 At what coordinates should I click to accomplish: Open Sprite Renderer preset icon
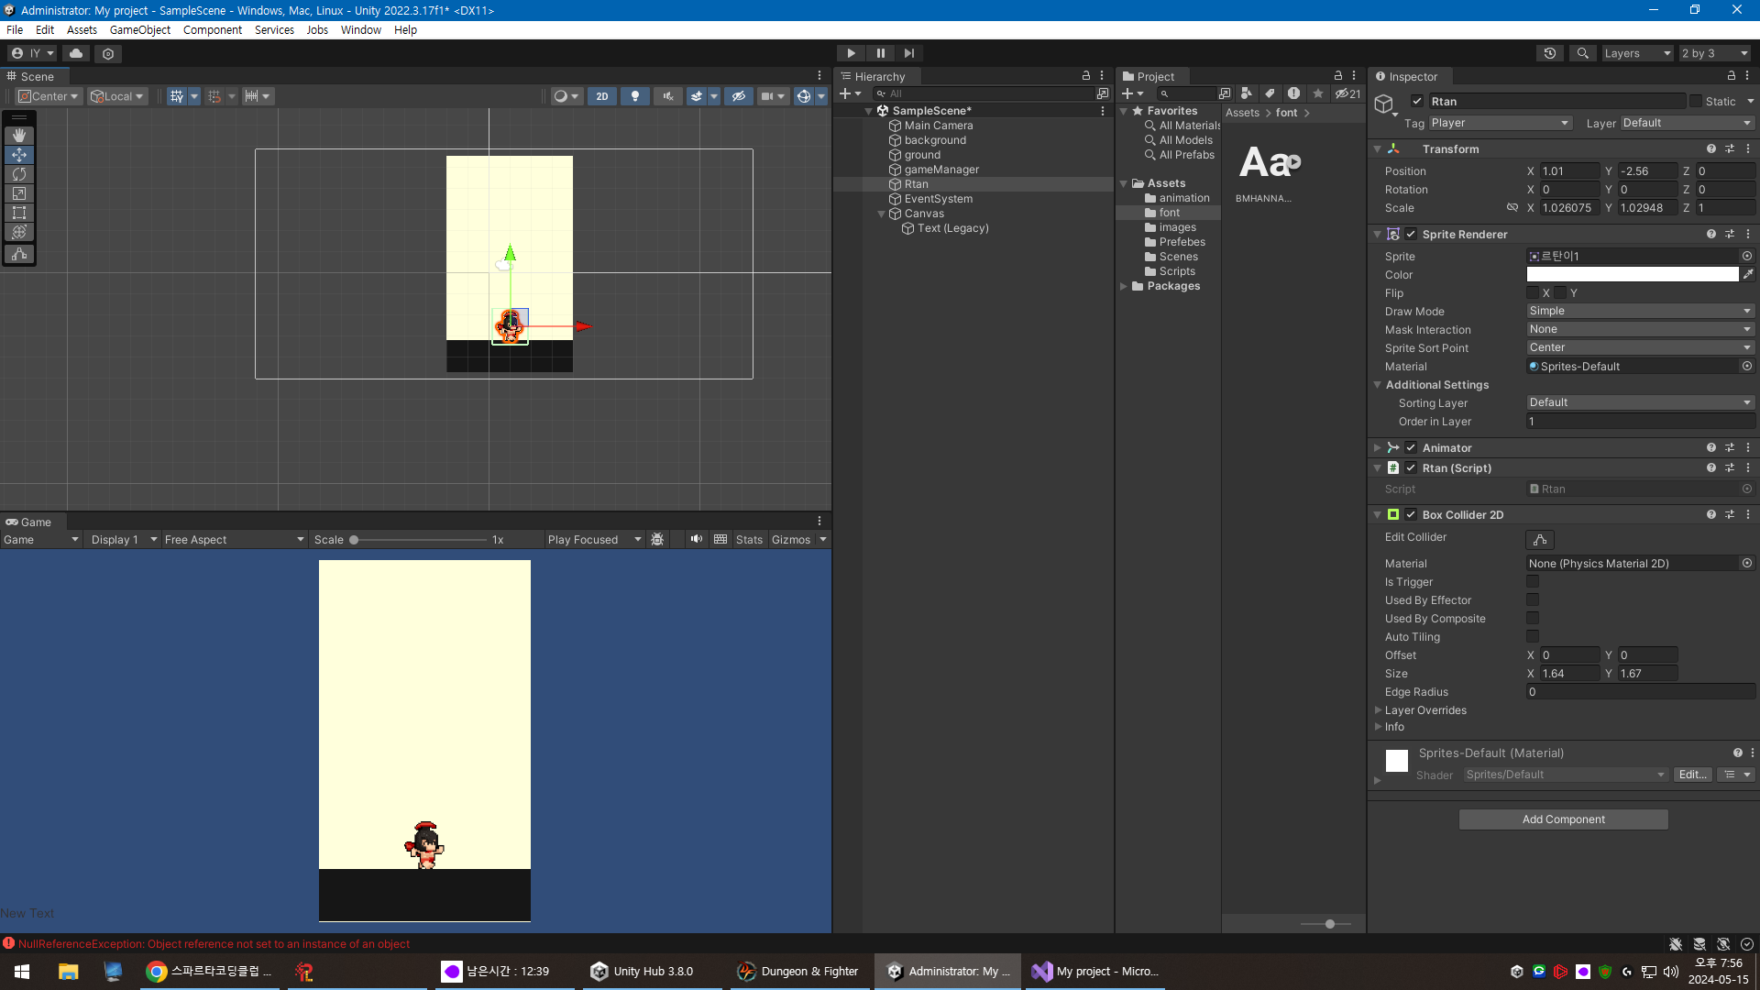(x=1730, y=234)
